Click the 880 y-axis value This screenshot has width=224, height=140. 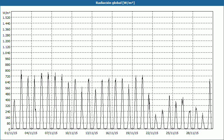click(8, 65)
